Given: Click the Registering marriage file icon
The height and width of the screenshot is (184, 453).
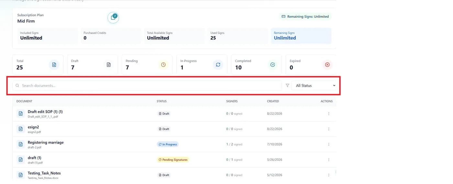Looking at the screenshot, I should click(x=21, y=144).
